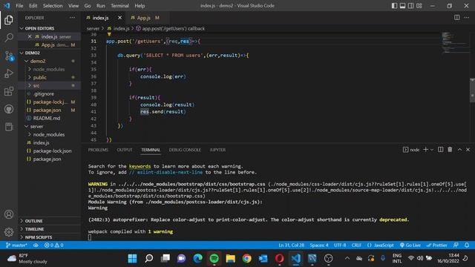Screen dimensions: 475x267
Task: Close the terminal panel
Action: click(x=468, y=150)
